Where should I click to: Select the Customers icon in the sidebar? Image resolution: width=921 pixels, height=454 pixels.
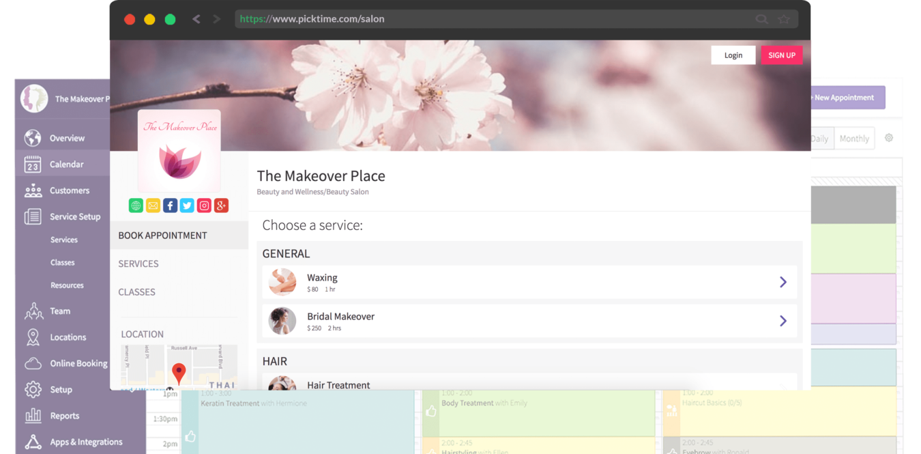coord(33,190)
